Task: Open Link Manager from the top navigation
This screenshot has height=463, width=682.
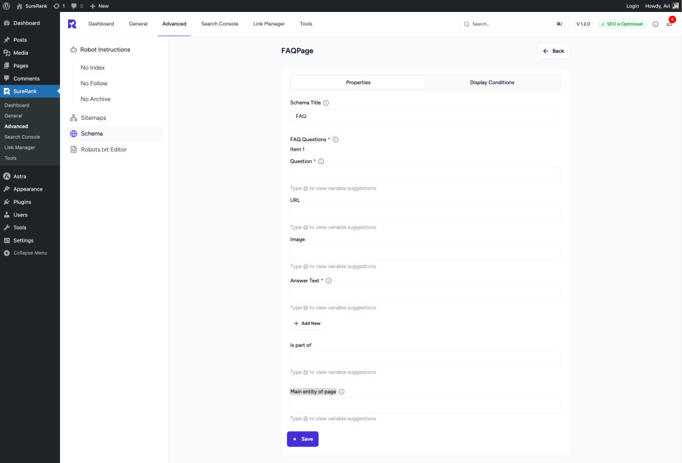Action: click(268, 23)
